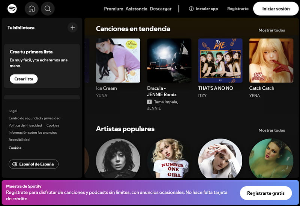The width and height of the screenshot is (300, 206).
Task: Open Política de Privacidad link
Action: pyautogui.click(x=25, y=125)
